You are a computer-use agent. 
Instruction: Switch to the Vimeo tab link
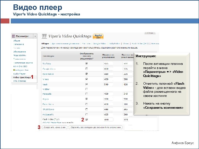(126, 44)
